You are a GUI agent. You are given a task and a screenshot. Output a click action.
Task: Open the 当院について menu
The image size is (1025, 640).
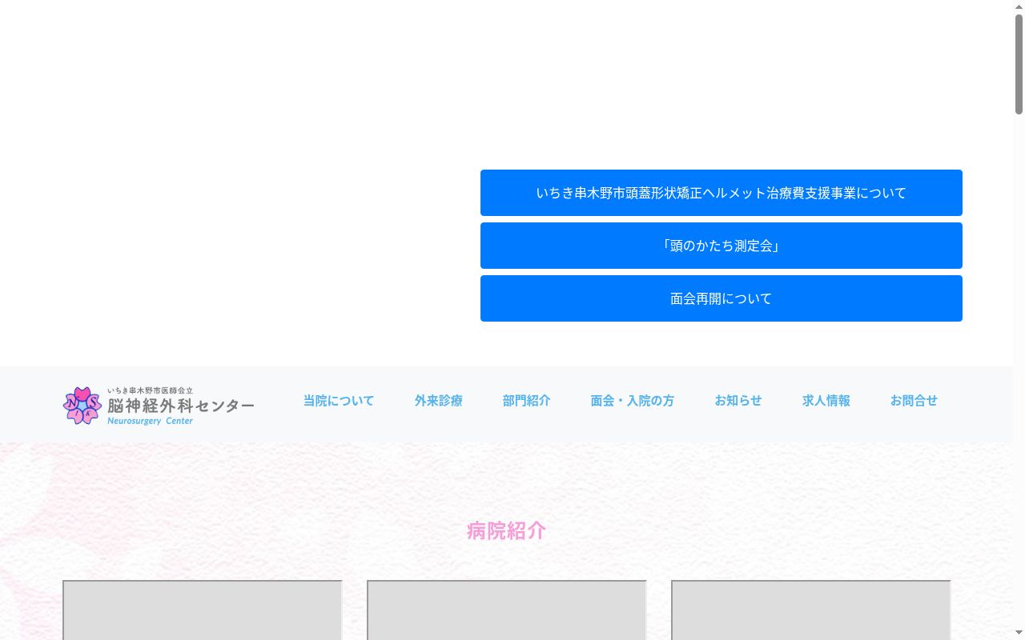(339, 401)
